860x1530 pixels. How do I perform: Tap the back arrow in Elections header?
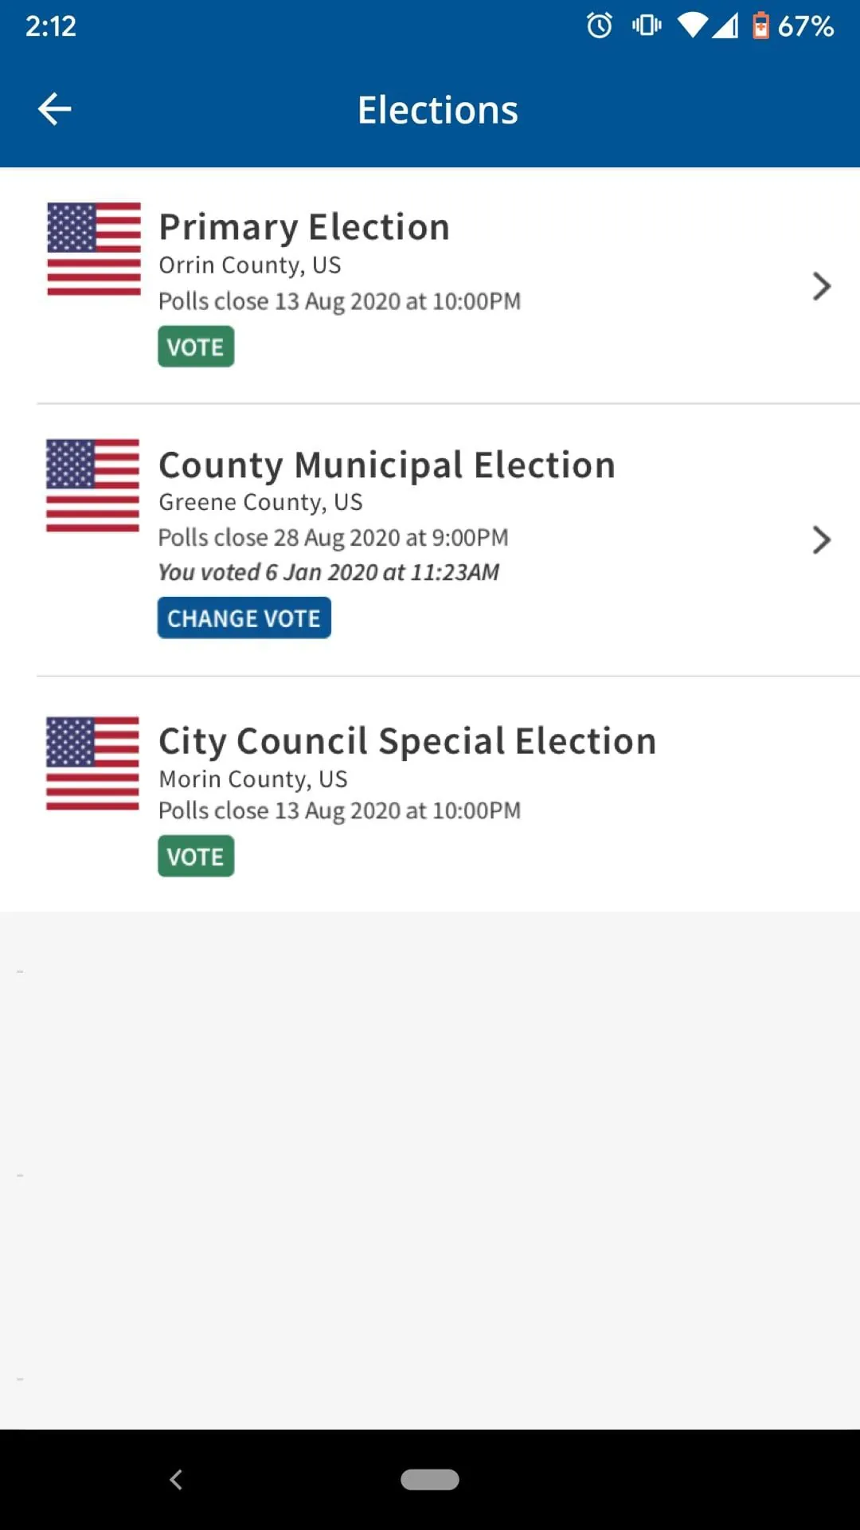(54, 109)
